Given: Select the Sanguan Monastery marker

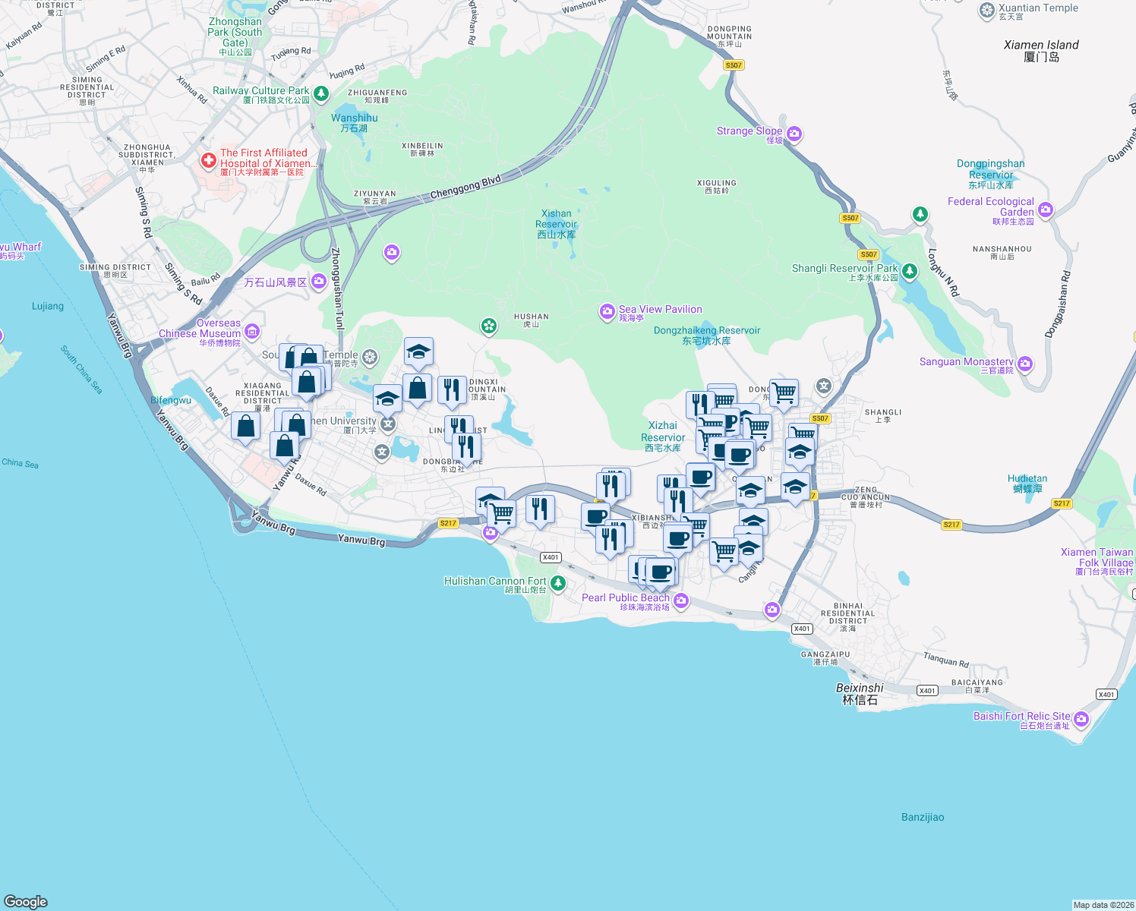Looking at the screenshot, I should 1025,364.
